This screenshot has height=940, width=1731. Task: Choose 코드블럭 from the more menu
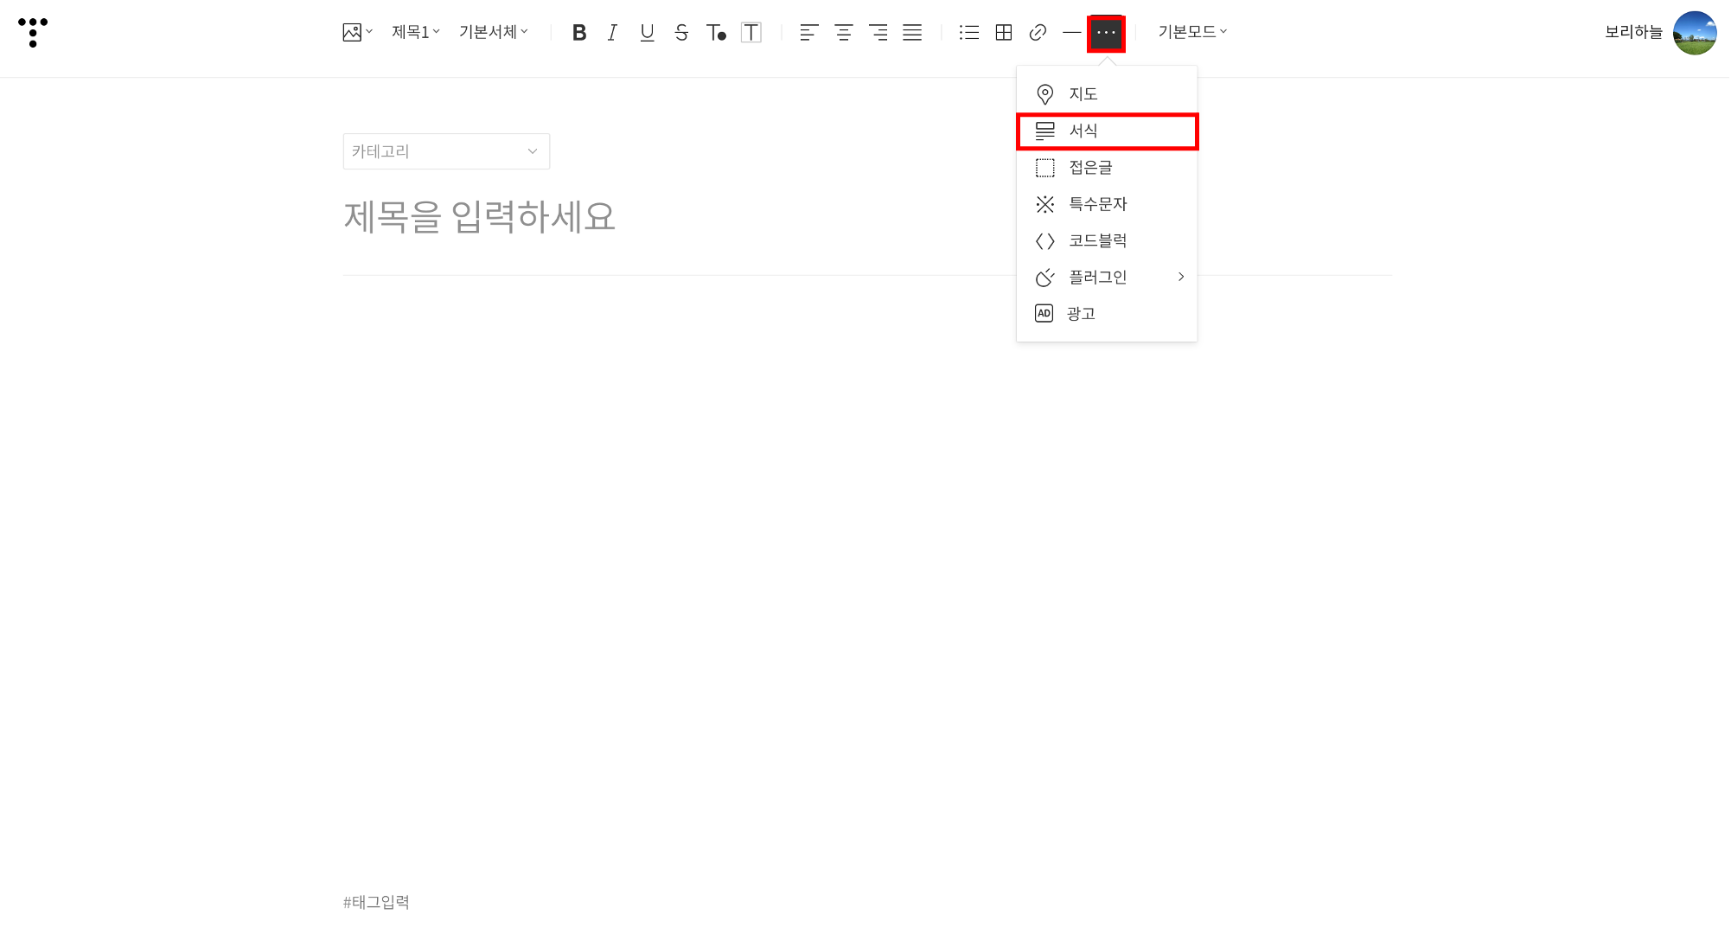(1097, 240)
